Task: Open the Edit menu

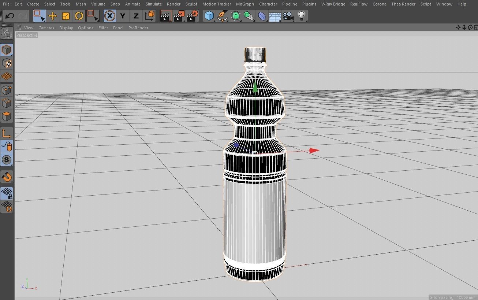Action: point(18,4)
